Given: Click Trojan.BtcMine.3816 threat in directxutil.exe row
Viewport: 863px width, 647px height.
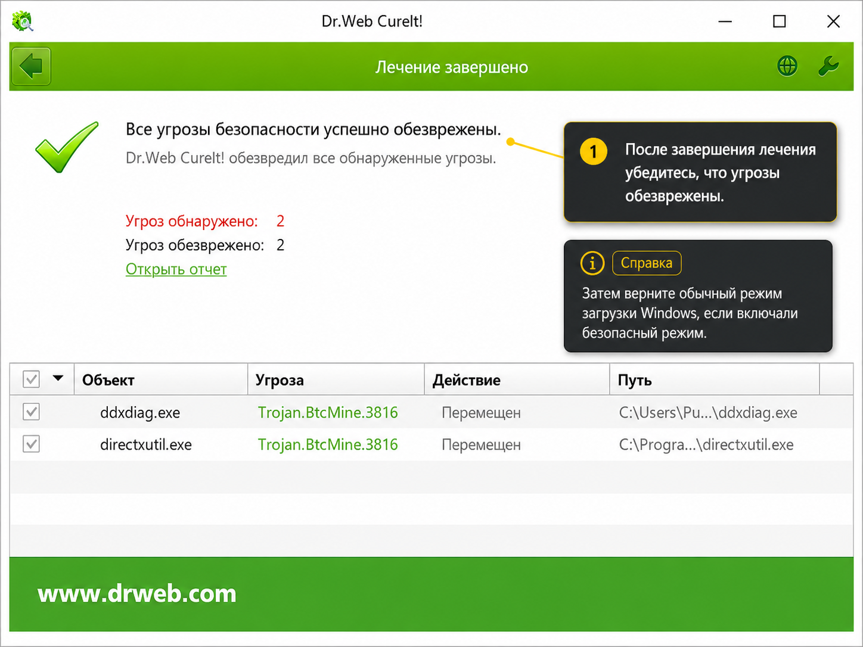Looking at the screenshot, I should click(328, 444).
